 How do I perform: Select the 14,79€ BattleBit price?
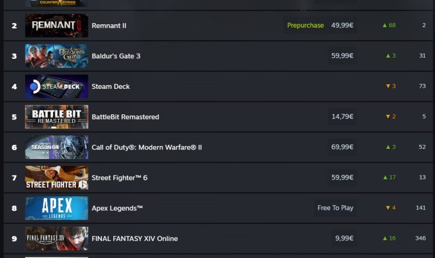342,117
